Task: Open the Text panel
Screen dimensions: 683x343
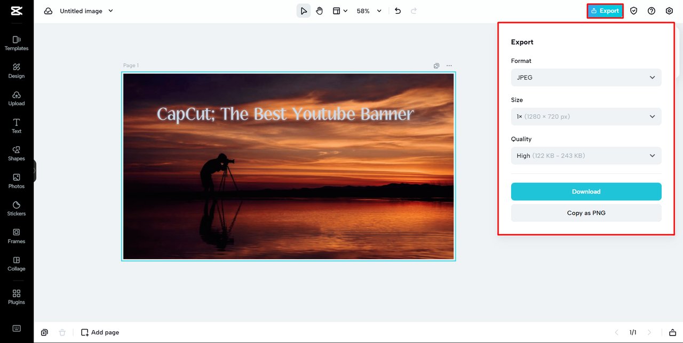Action: [x=17, y=126]
